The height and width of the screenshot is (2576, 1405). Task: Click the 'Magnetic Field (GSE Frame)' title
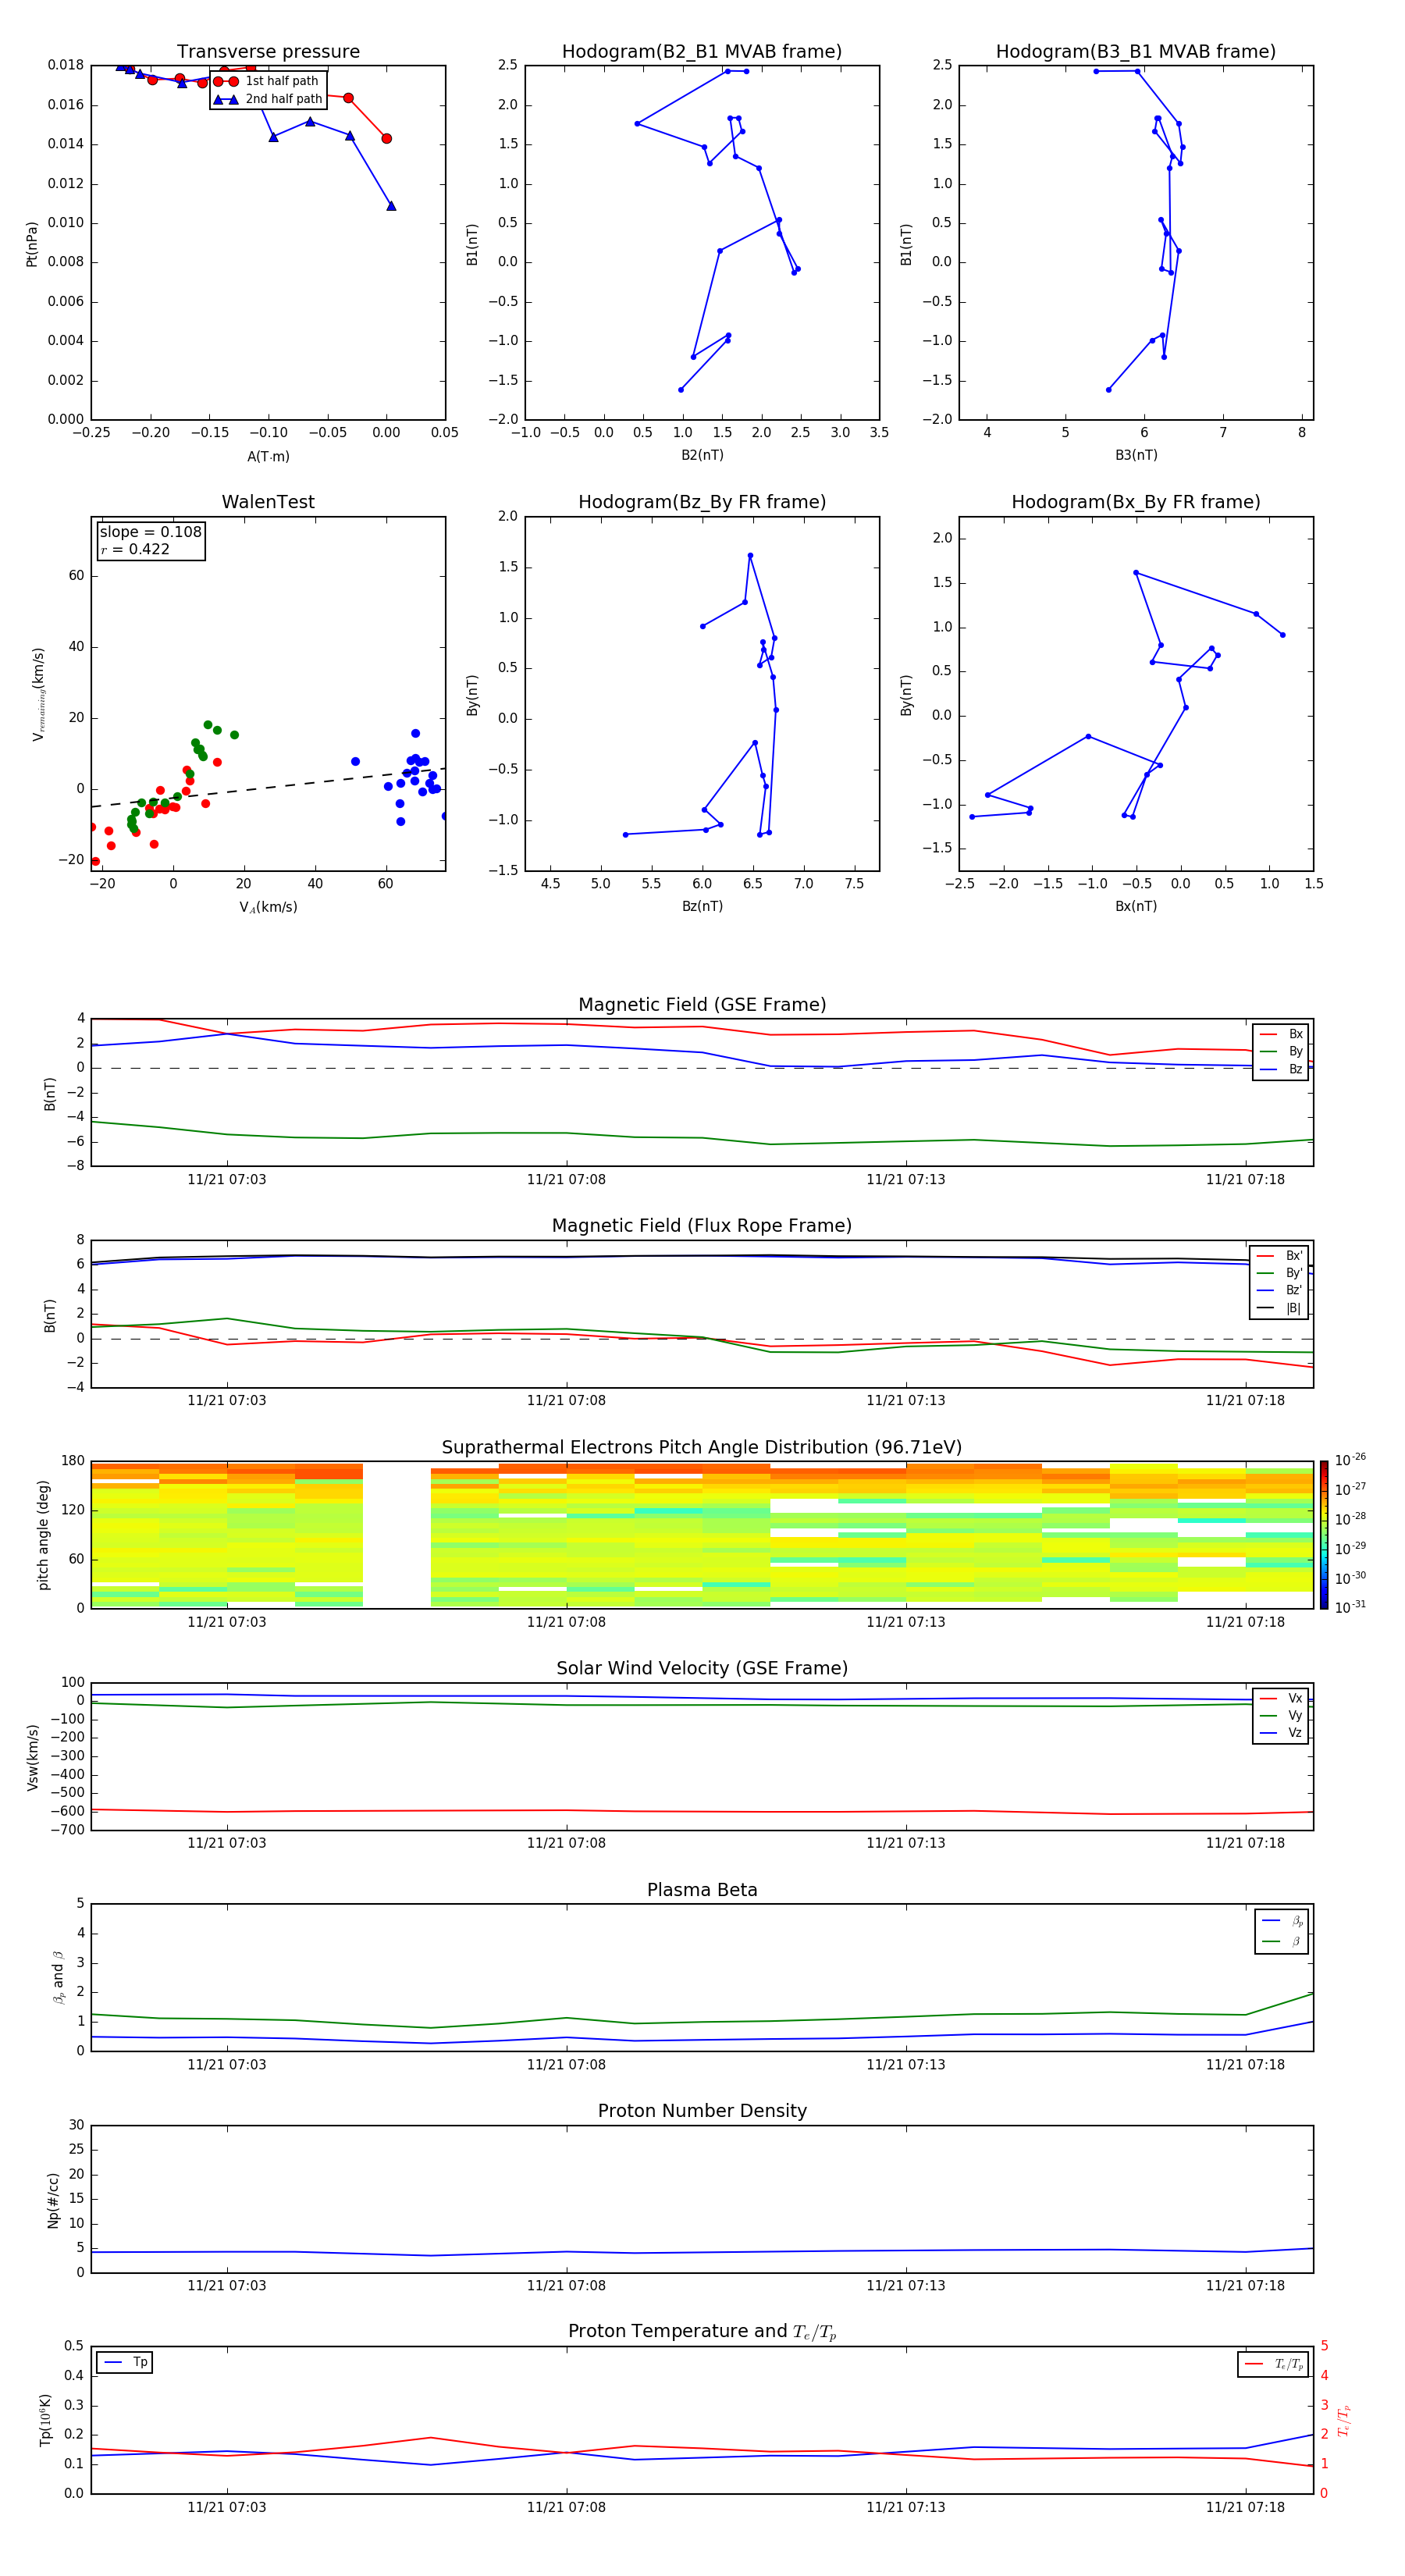(702, 1005)
